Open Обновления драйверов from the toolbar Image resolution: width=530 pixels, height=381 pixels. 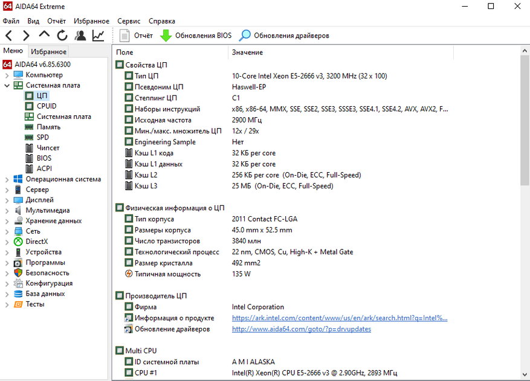click(284, 36)
